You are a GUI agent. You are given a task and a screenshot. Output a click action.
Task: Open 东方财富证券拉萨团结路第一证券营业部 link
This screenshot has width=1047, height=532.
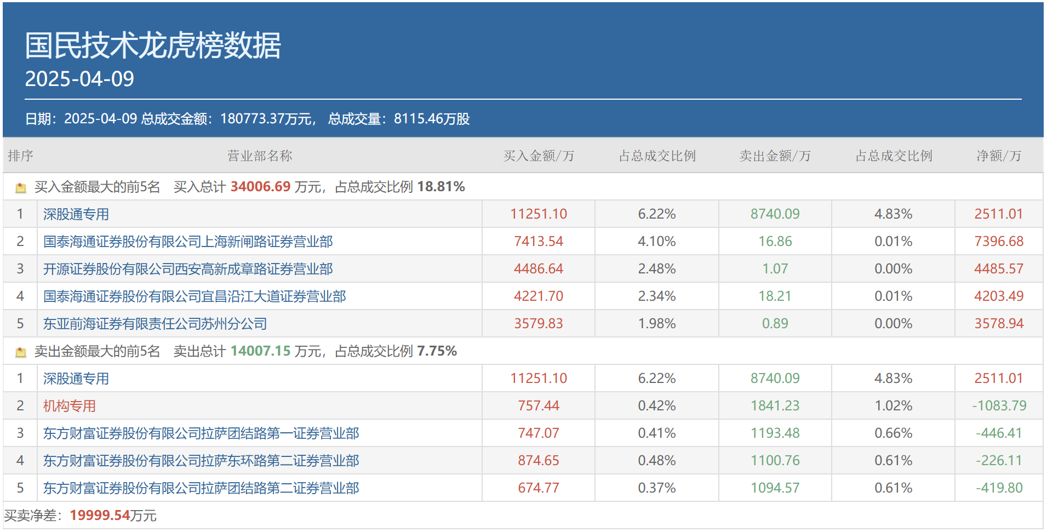point(201,433)
